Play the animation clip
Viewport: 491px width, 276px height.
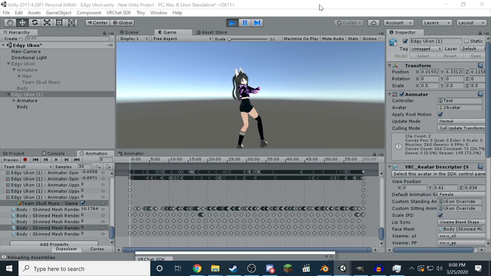point(56,160)
